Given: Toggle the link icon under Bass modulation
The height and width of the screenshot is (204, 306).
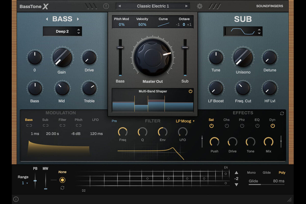Looking at the screenshot, I should point(29,125).
